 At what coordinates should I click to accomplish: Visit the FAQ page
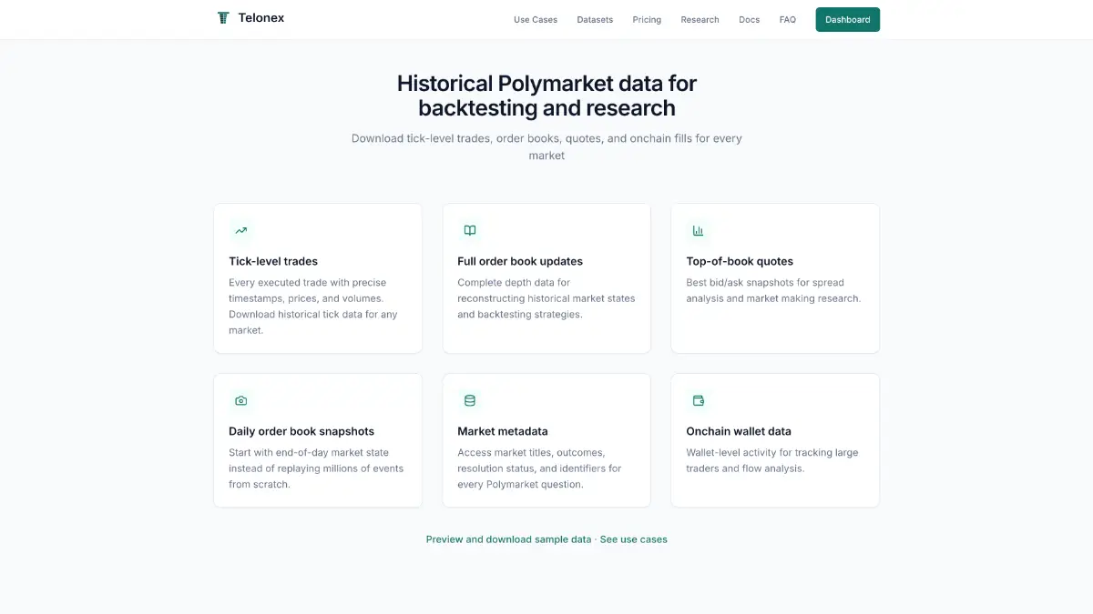coord(787,19)
